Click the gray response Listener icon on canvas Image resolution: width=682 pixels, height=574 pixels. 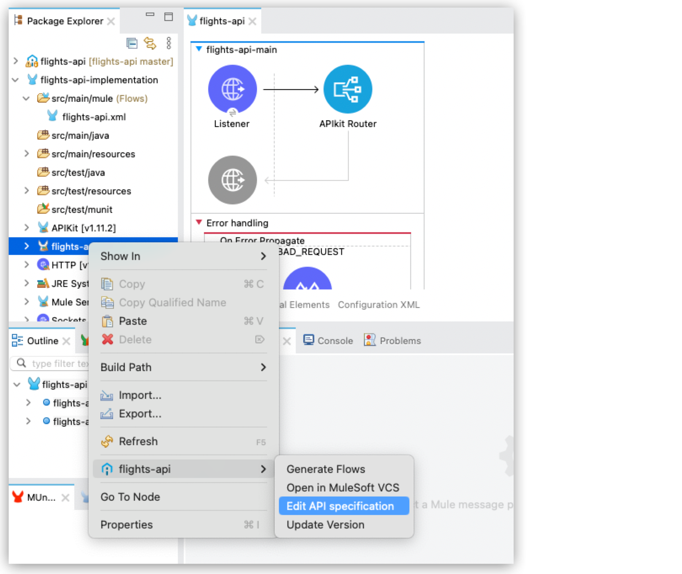(232, 180)
